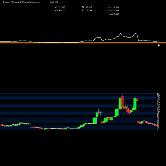Select the open value O: 31.50
This screenshot has width=166, height=166.
(60, 7)
